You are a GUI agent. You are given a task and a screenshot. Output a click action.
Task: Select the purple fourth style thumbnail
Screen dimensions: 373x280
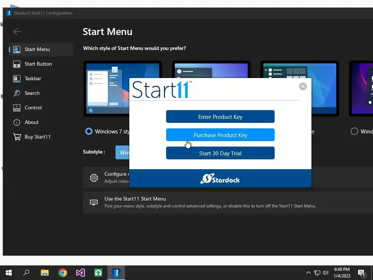[361, 89]
